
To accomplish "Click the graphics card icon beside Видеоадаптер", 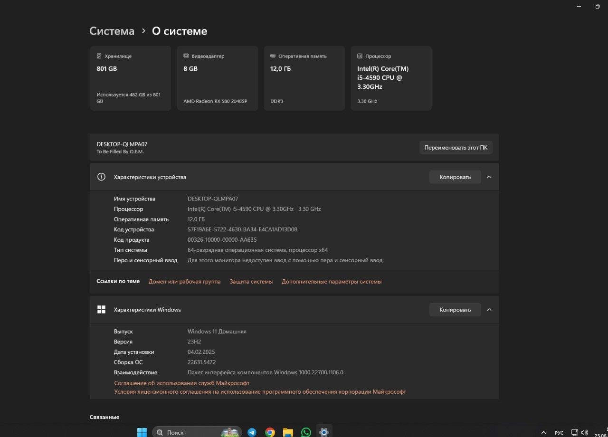I will point(186,56).
